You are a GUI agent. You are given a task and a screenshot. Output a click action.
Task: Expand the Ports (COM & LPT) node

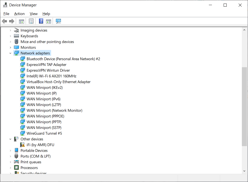pyautogui.click(x=10, y=156)
